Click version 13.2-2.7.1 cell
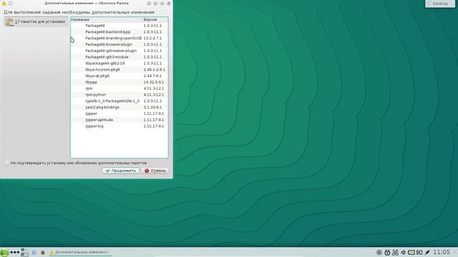Image resolution: width=458 pixels, height=257 pixels. (152, 38)
